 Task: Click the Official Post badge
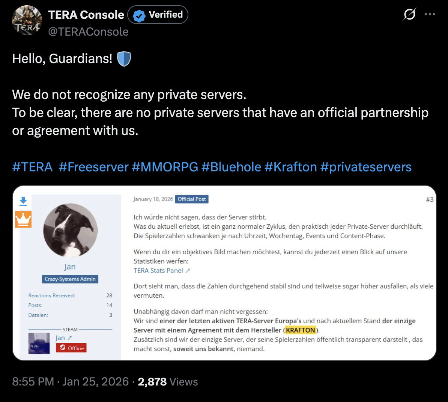[192, 199]
